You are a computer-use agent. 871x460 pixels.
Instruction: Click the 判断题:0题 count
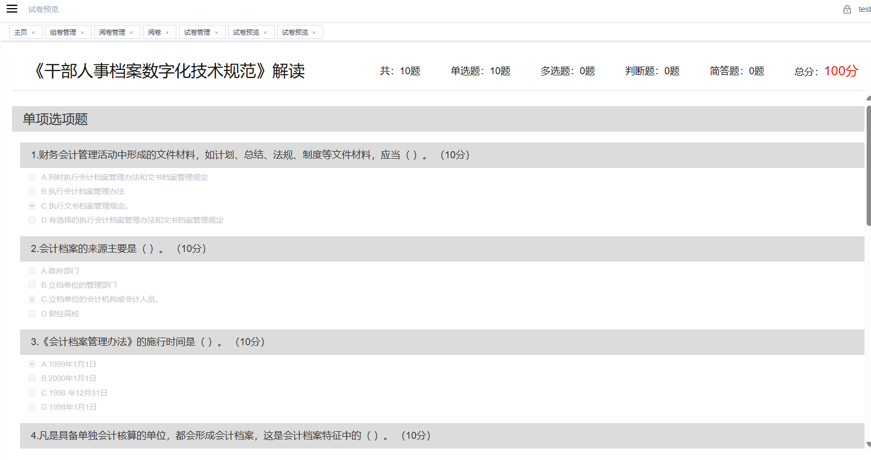[x=652, y=71]
